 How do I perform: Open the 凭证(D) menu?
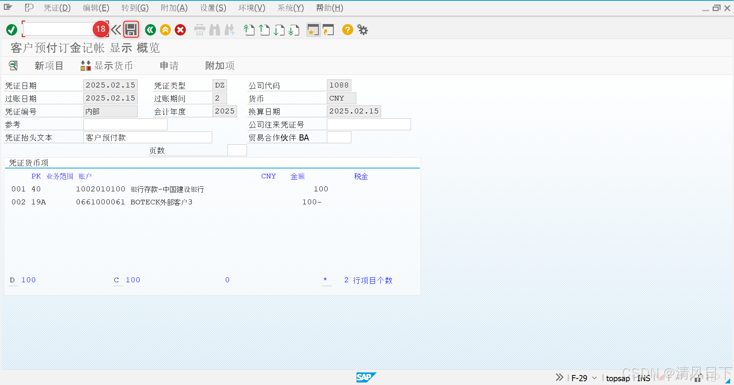57,8
